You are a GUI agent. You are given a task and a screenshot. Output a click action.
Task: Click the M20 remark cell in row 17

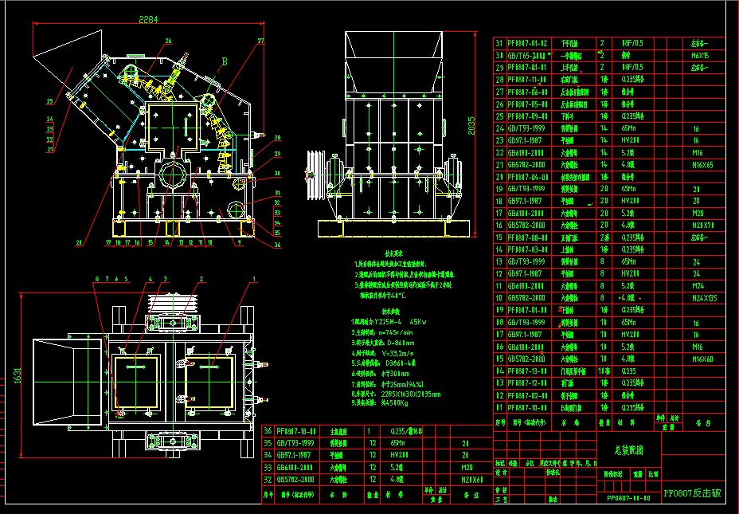[x=698, y=213]
